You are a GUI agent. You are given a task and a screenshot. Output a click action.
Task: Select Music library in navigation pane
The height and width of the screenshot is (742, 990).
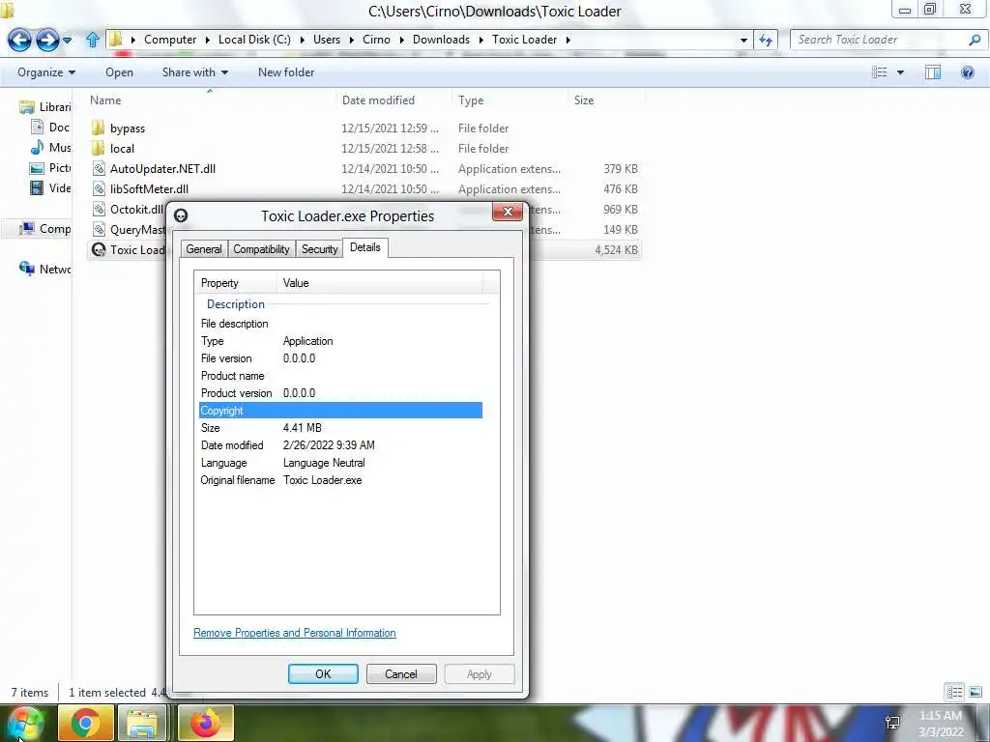(50, 148)
